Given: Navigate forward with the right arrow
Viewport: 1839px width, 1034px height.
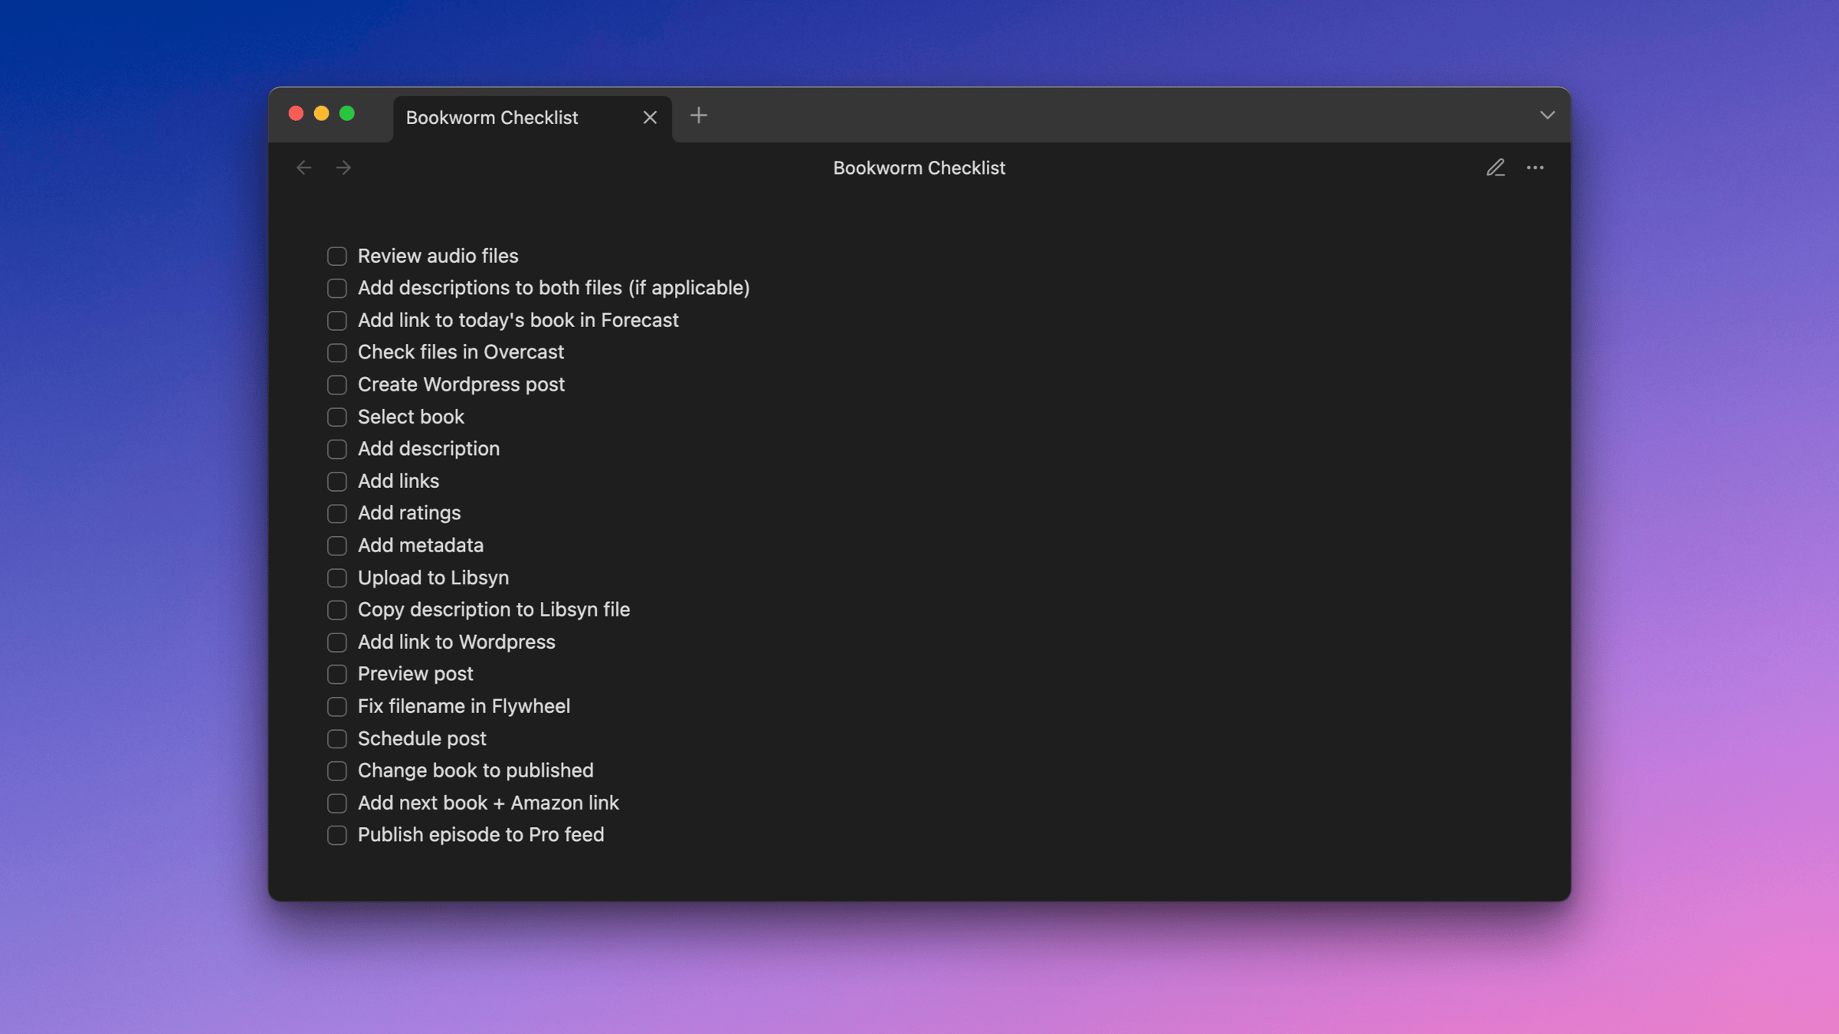Looking at the screenshot, I should coord(343,168).
